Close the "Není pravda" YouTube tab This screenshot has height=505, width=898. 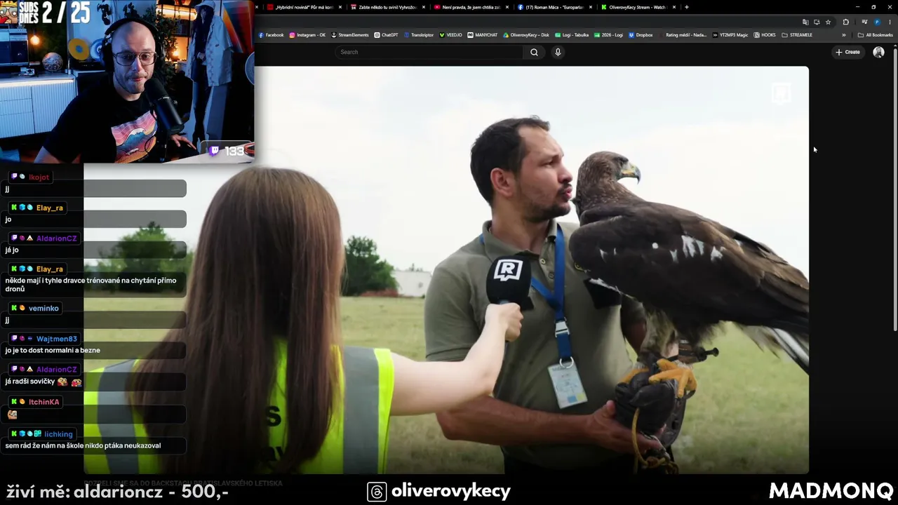507,7
